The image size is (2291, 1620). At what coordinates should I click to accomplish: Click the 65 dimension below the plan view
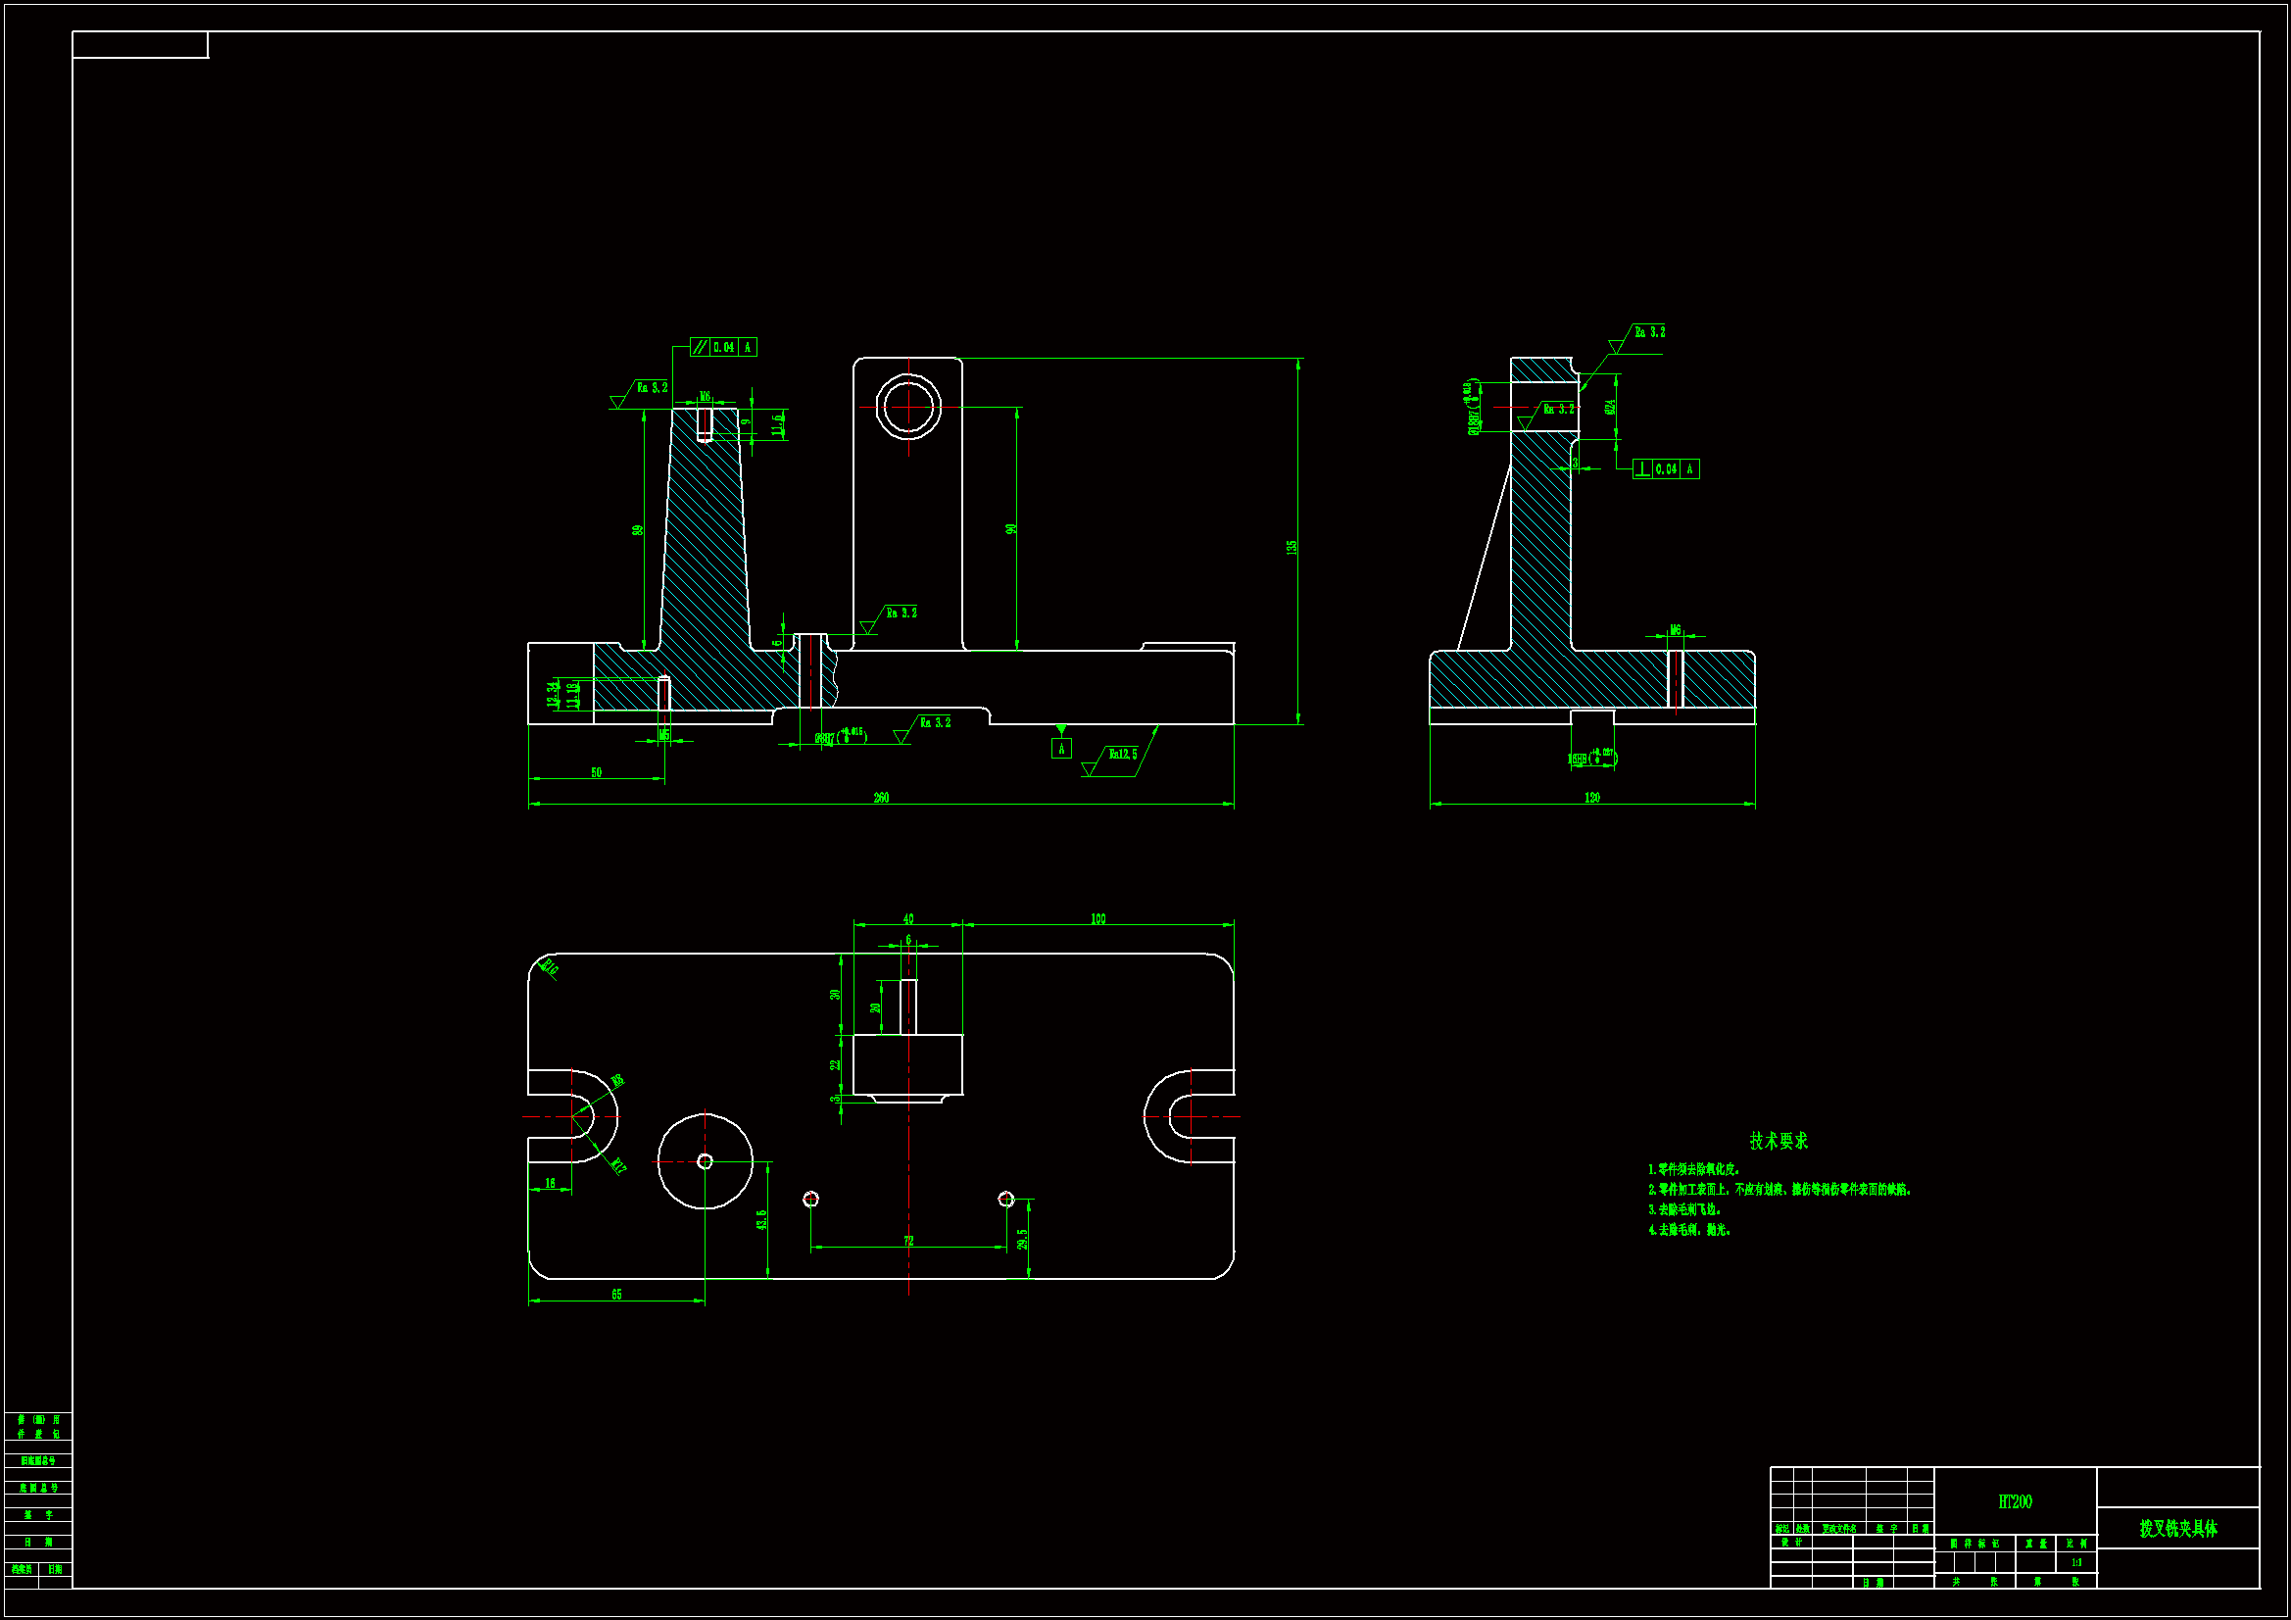pos(616,1295)
